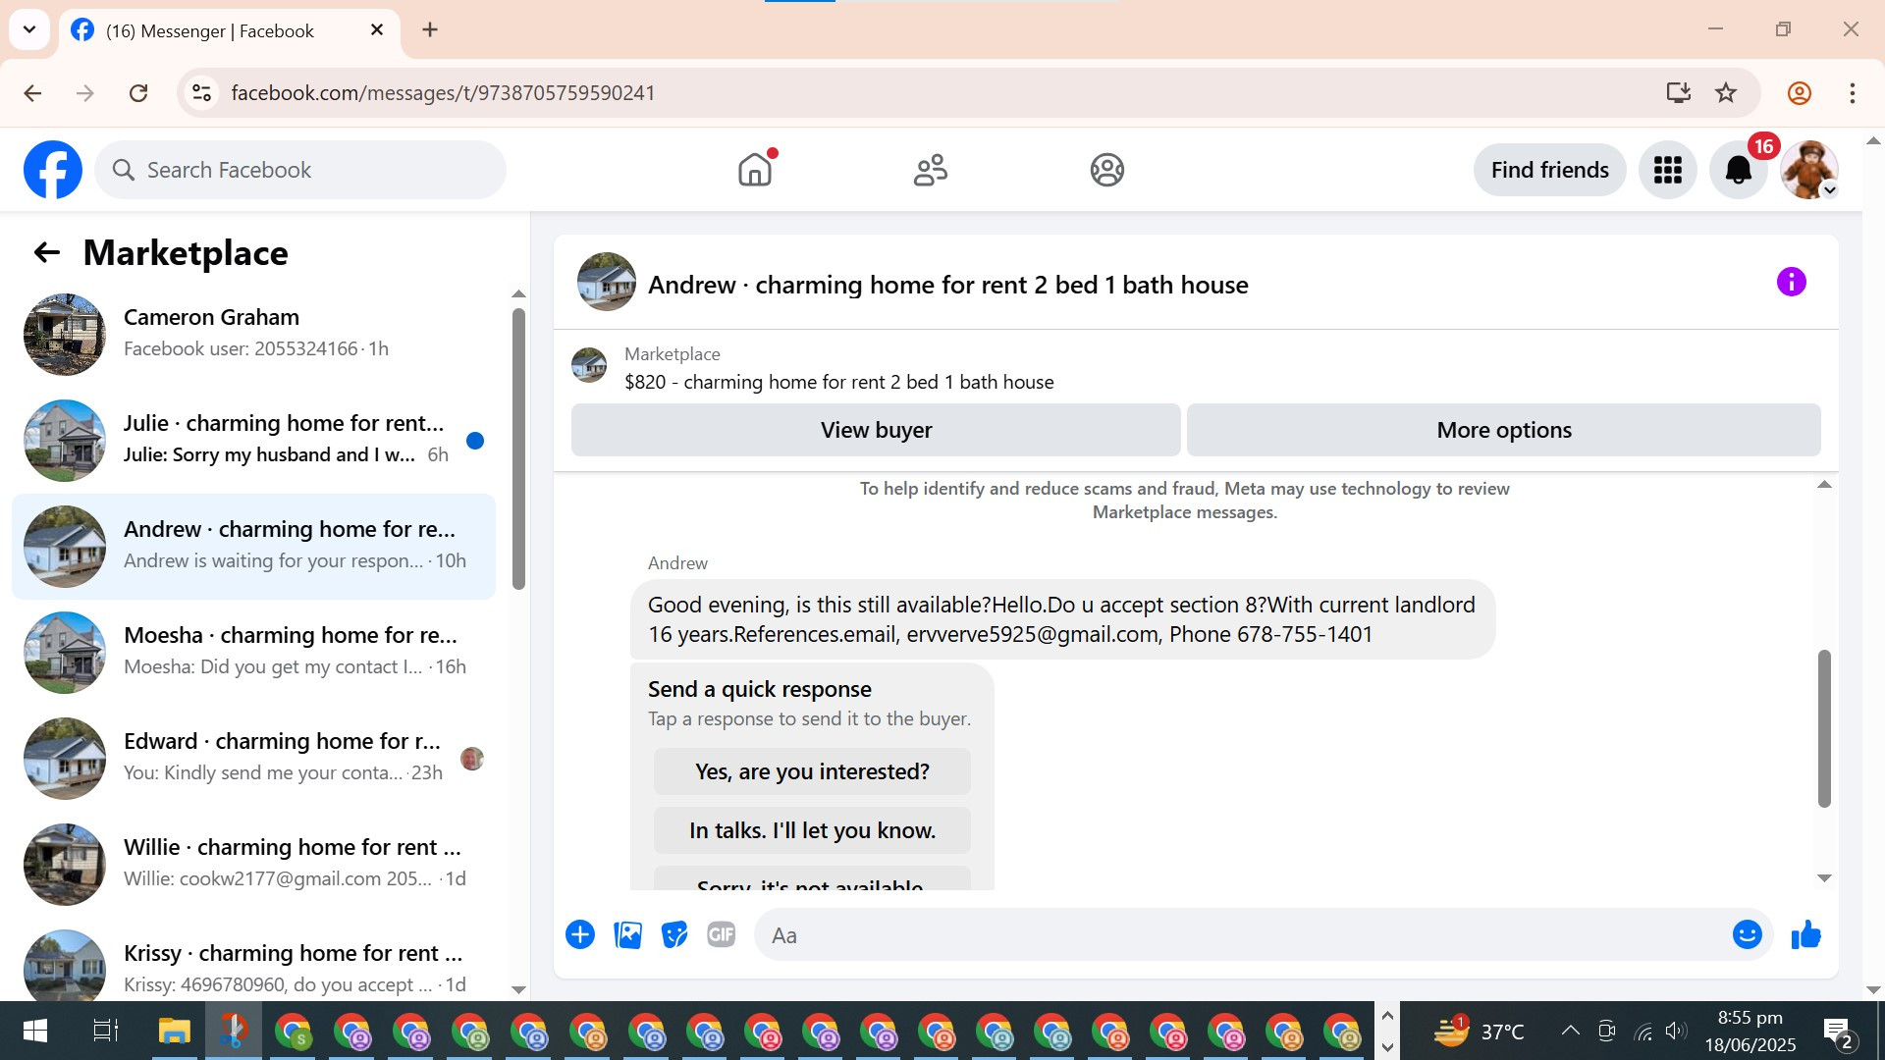Screen dimensions: 1885x1060
Task: Click Andrew's listing thumbnail in chat header
Action: (x=606, y=283)
